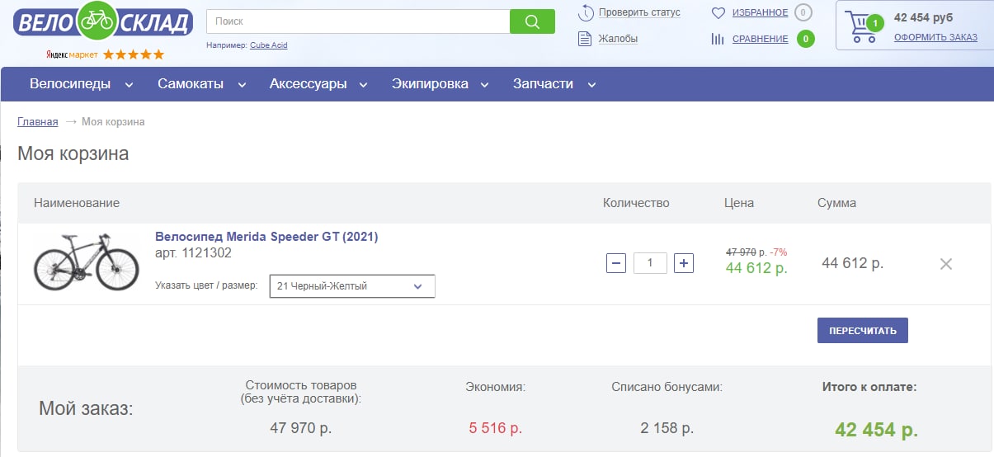This screenshot has height=457, width=994.
Task: Open Сравнение link
Action: click(x=760, y=39)
